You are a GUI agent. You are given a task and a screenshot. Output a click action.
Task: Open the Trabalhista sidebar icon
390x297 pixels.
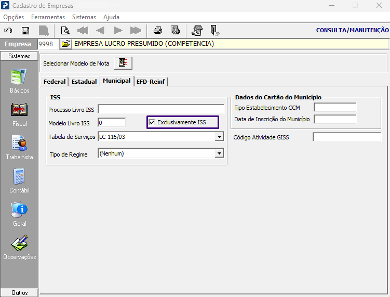point(19,148)
